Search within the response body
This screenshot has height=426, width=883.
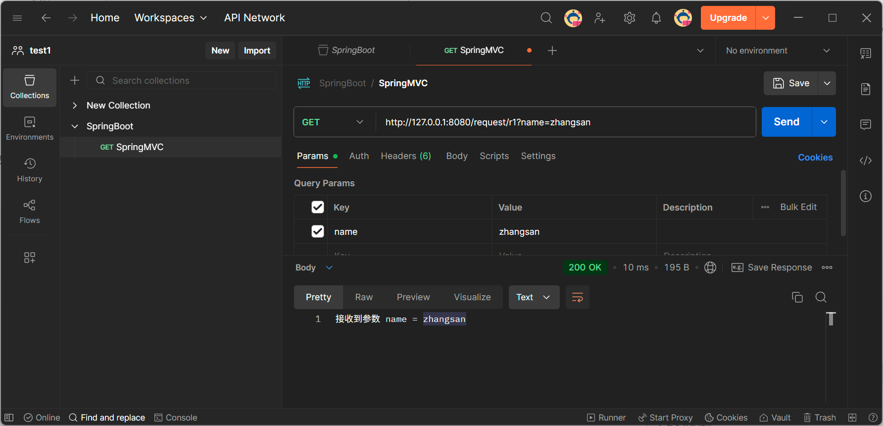point(821,297)
